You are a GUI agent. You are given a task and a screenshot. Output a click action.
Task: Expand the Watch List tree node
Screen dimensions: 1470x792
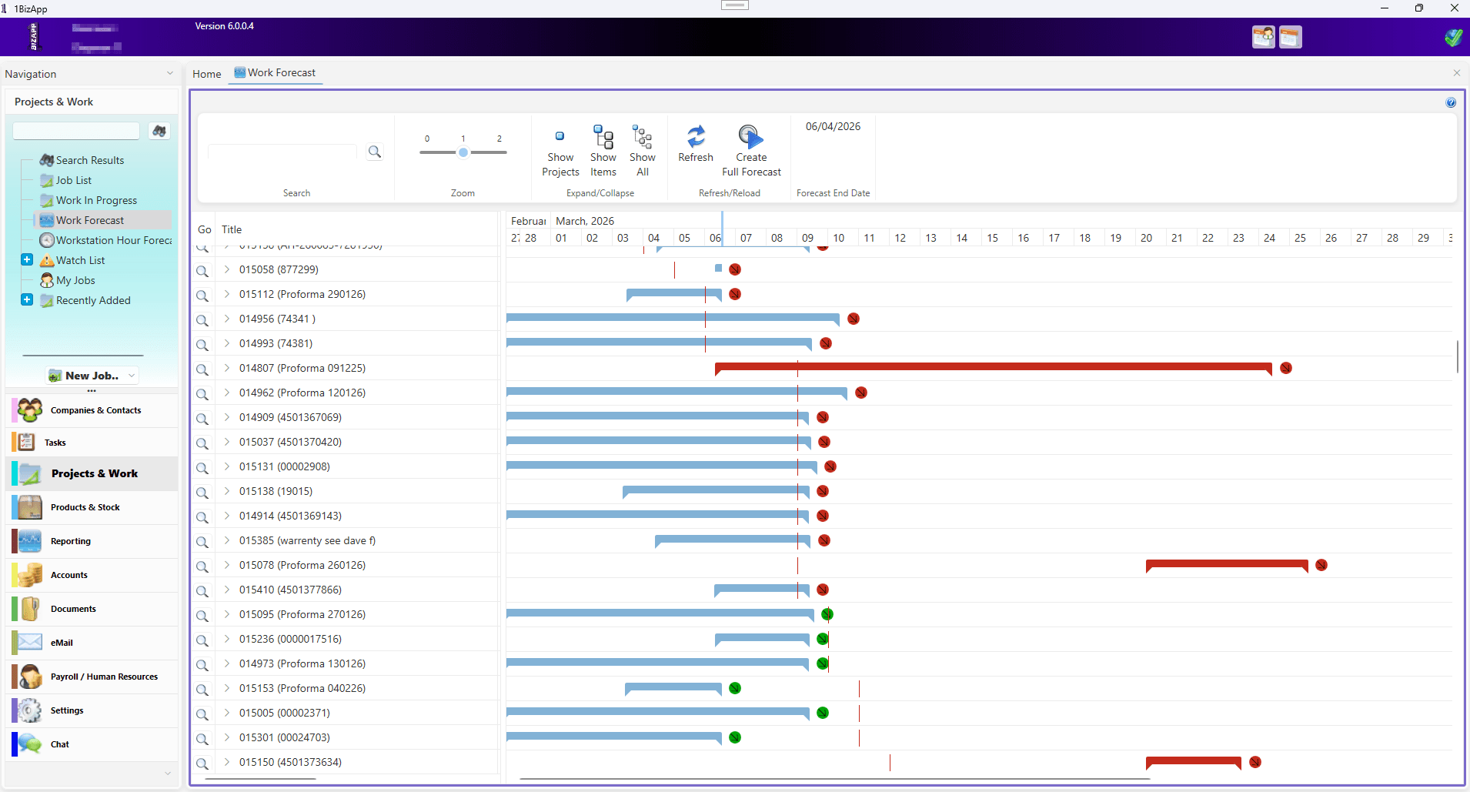[x=27, y=259]
